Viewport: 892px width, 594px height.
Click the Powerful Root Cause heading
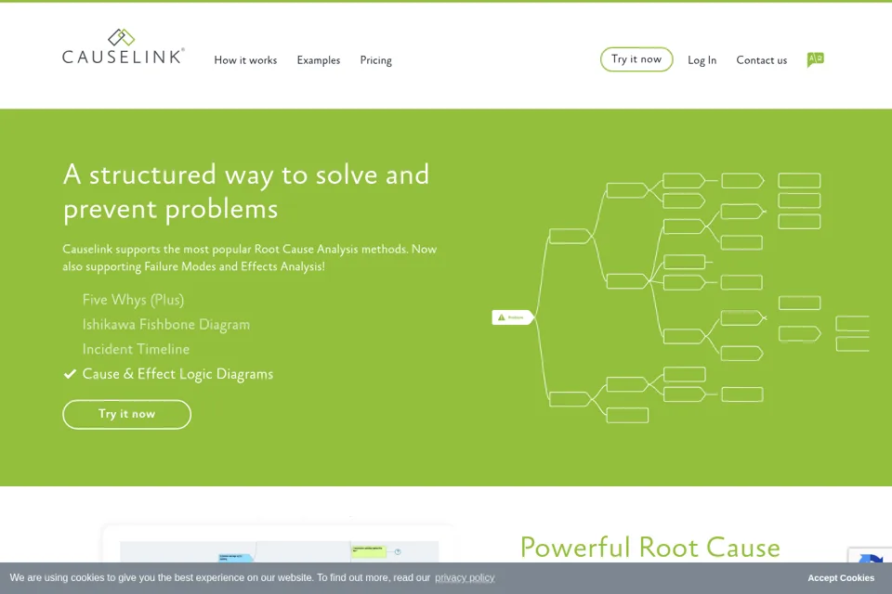click(650, 548)
